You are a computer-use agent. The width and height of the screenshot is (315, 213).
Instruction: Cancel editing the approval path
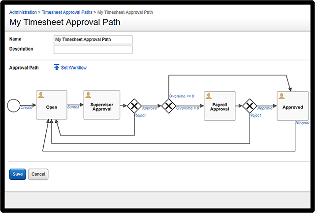pos(38,174)
